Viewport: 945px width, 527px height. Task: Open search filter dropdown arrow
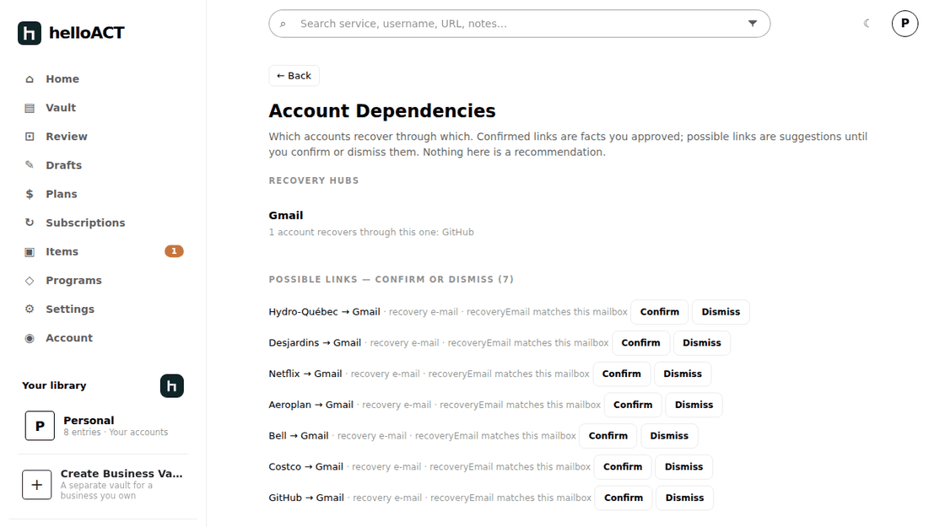(752, 24)
